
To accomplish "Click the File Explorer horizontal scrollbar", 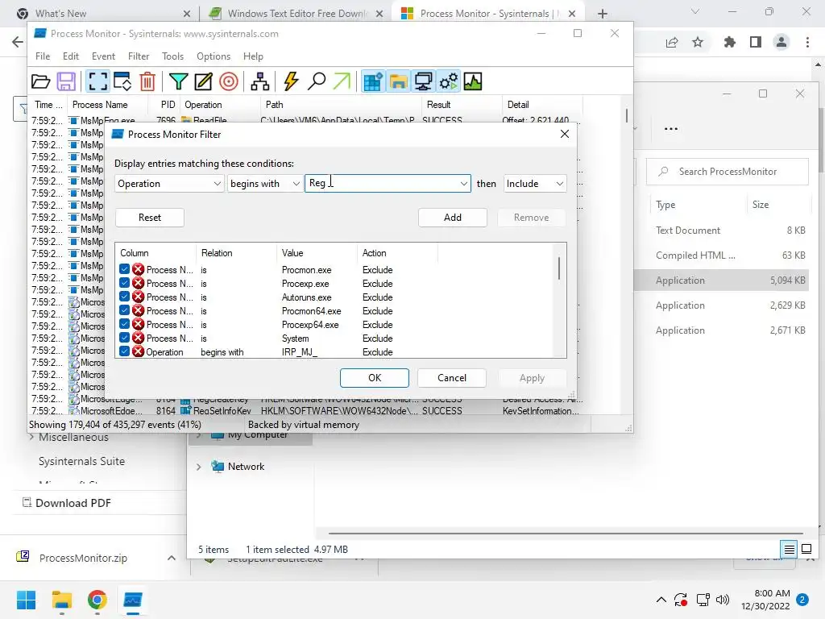I will click(566, 534).
